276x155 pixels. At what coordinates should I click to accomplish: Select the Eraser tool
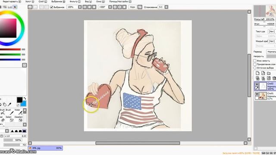(x=3, y=119)
